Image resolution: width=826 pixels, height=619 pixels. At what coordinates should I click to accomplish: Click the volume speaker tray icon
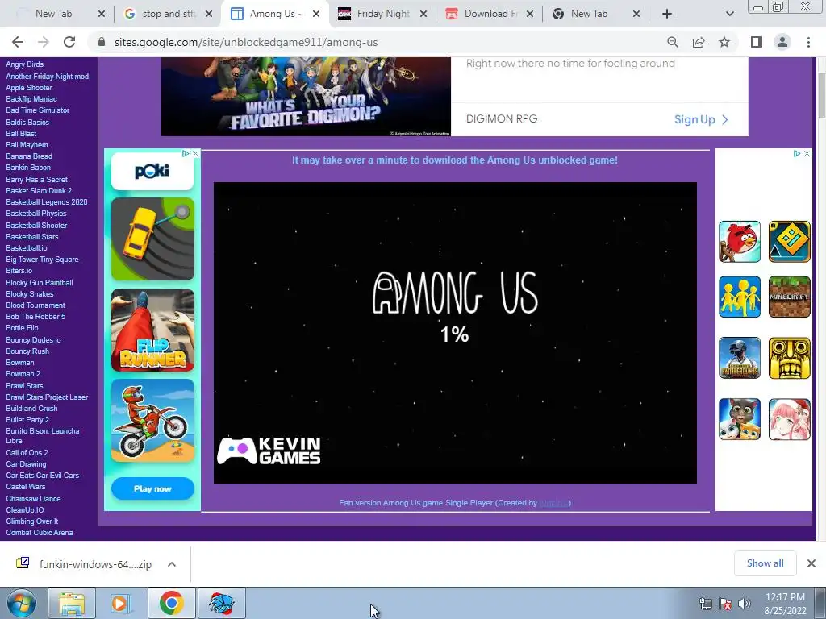pyautogui.click(x=744, y=604)
